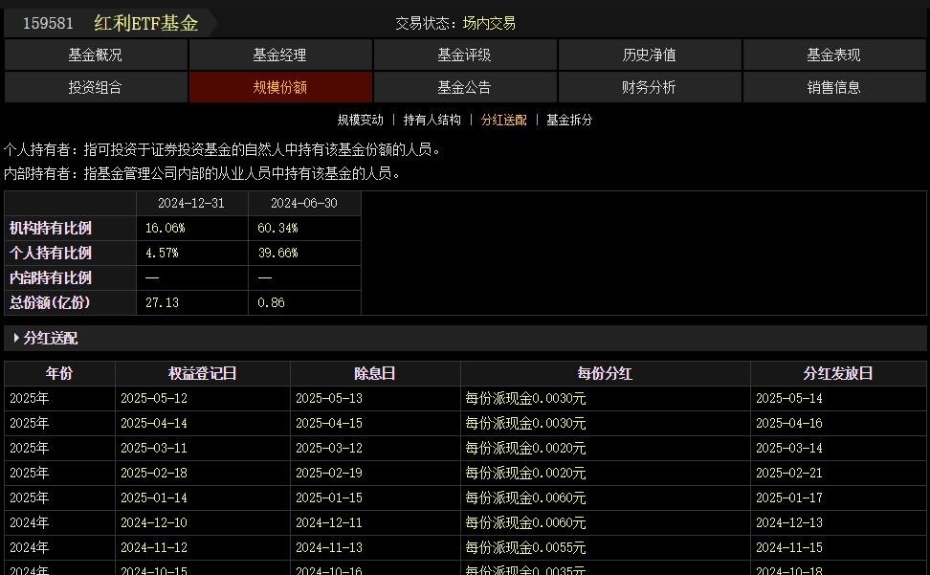
Task: Open the 基金概况 tab
Action: [x=96, y=55]
